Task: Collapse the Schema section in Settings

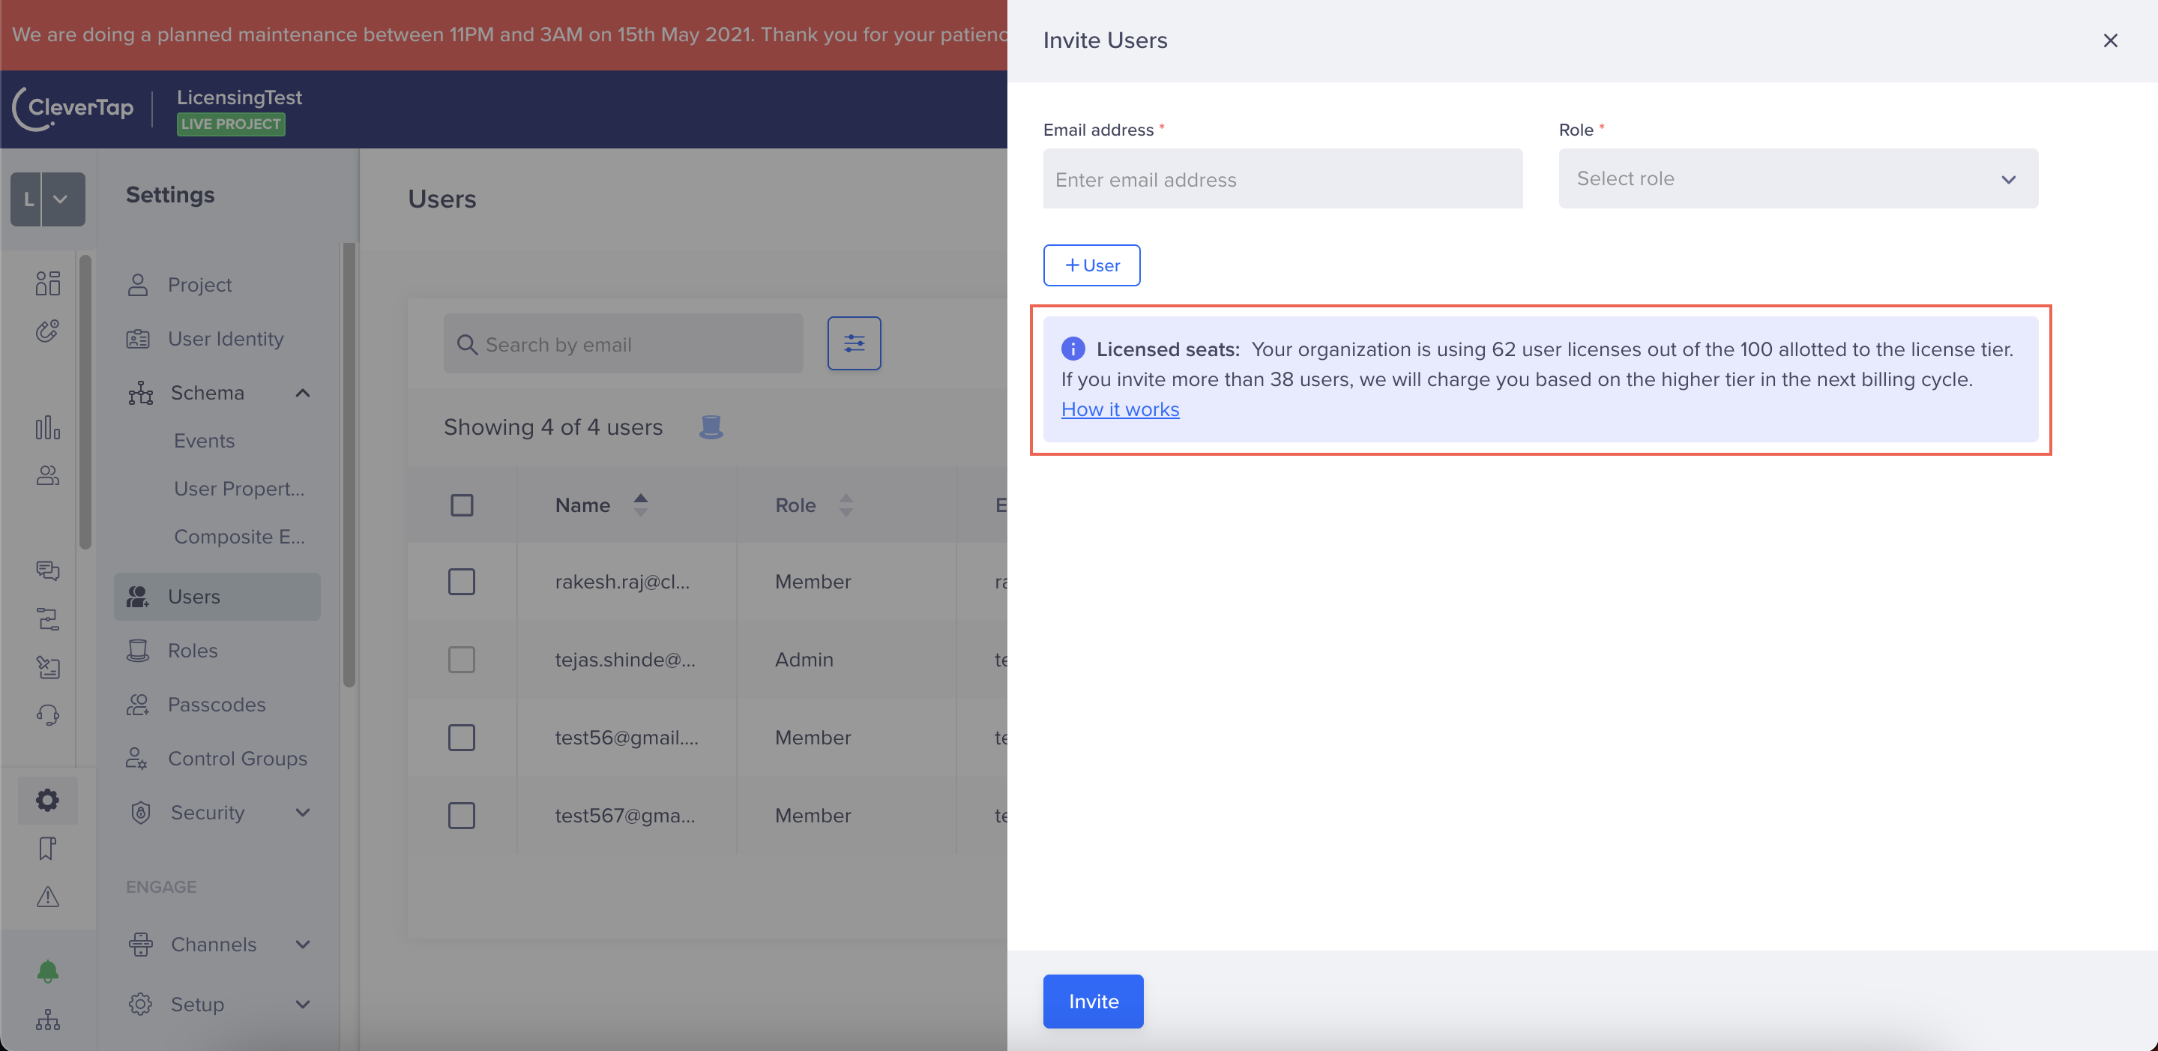Action: (x=304, y=393)
